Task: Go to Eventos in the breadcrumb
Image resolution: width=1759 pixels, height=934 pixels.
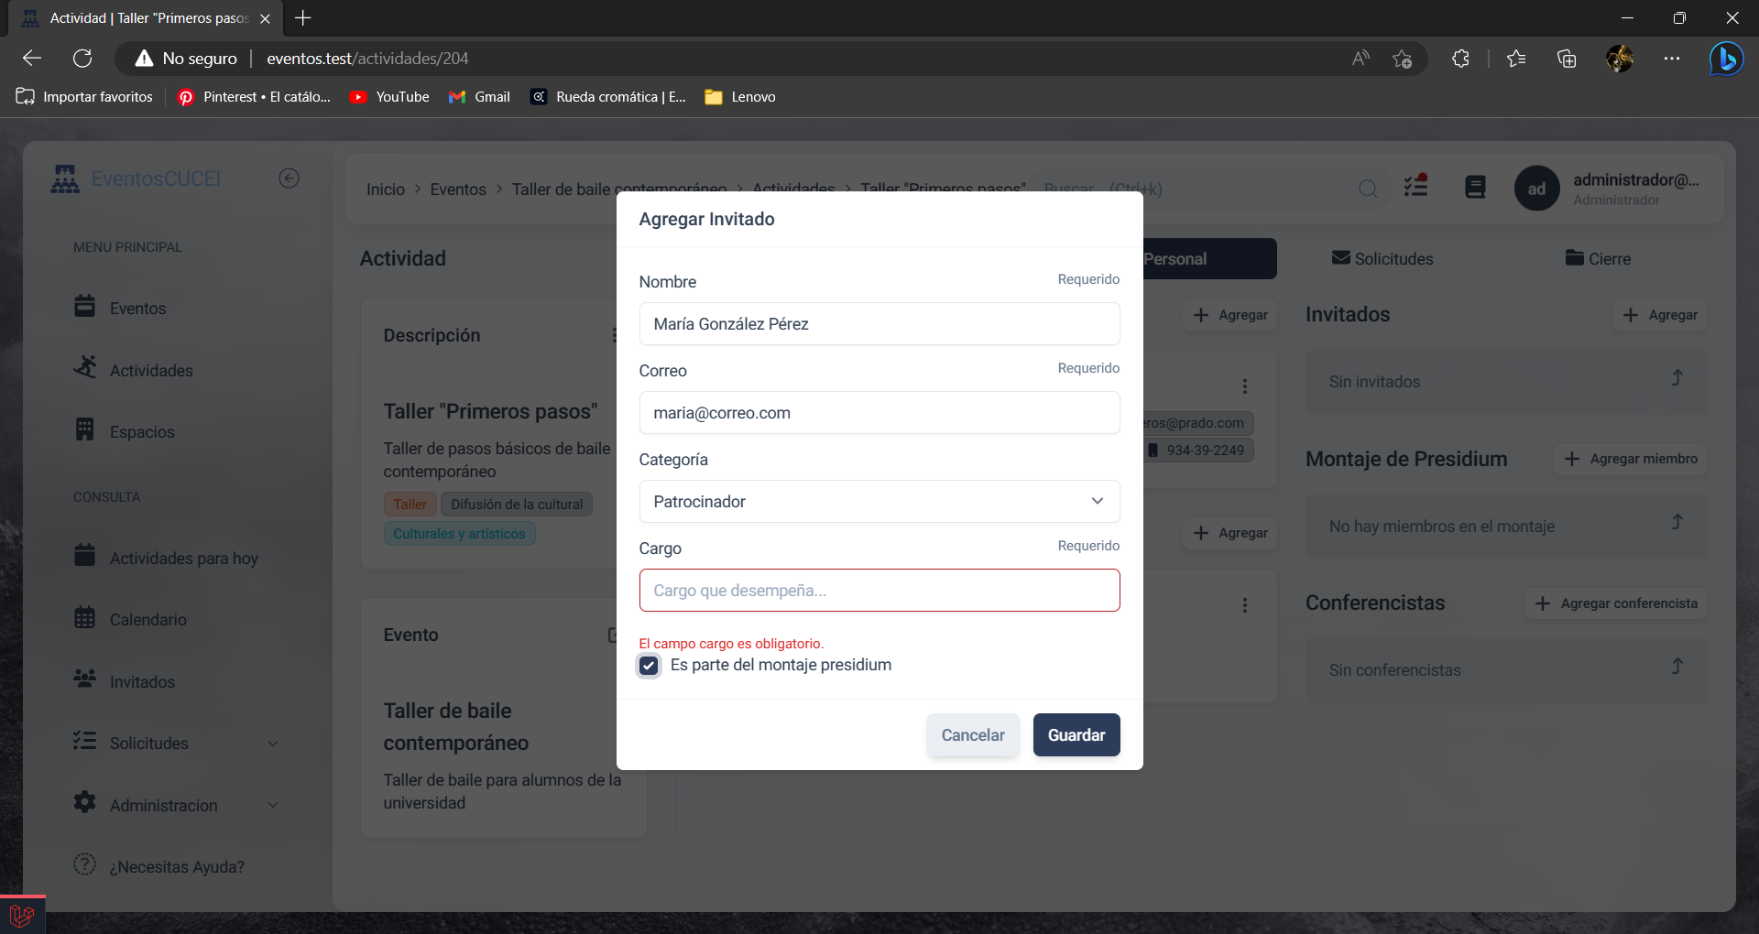Action: point(458,190)
